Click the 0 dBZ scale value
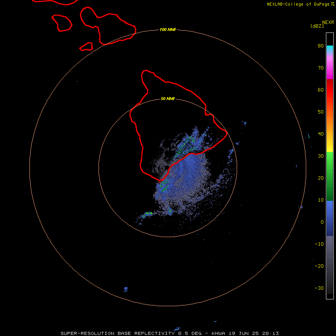 [x=322, y=222]
